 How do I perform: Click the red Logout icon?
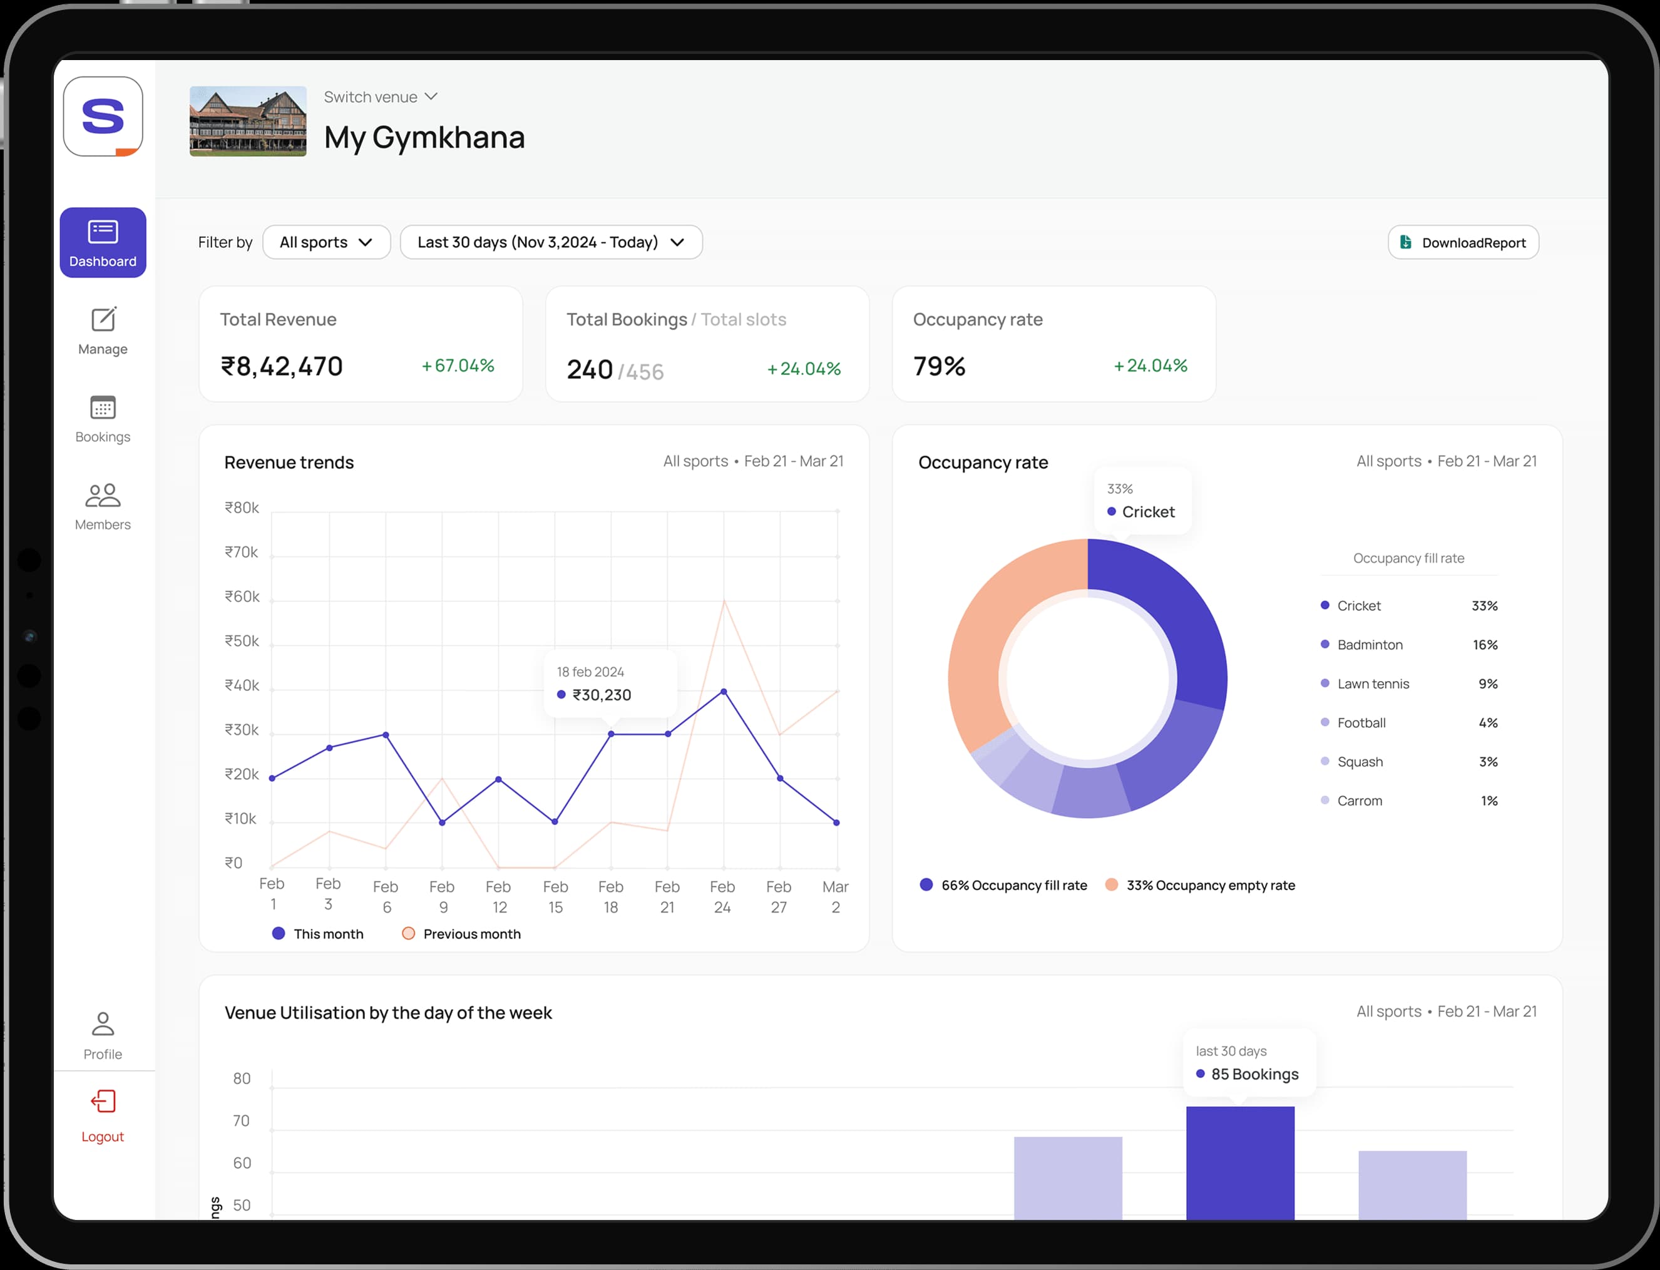tap(103, 1100)
